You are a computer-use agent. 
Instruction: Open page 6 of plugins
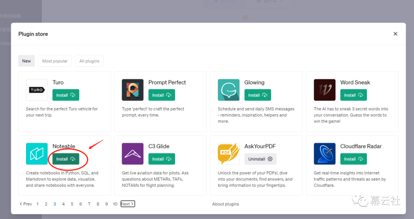tap(81, 204)
